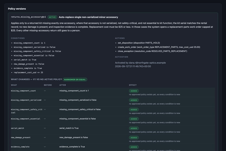Image resolution: width=226 pixels, height=151 pixels.
Task: Click the AFTER cell "missing_component_count is 1"
Action: 74,91
